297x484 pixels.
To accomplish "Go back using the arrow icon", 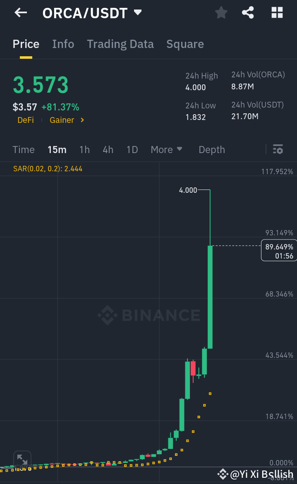I will pyautogui.click(x=20, y=13).
